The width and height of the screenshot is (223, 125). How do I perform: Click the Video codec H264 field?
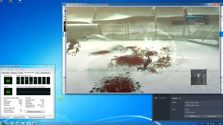pyautogui.click(x=203, y=104)
